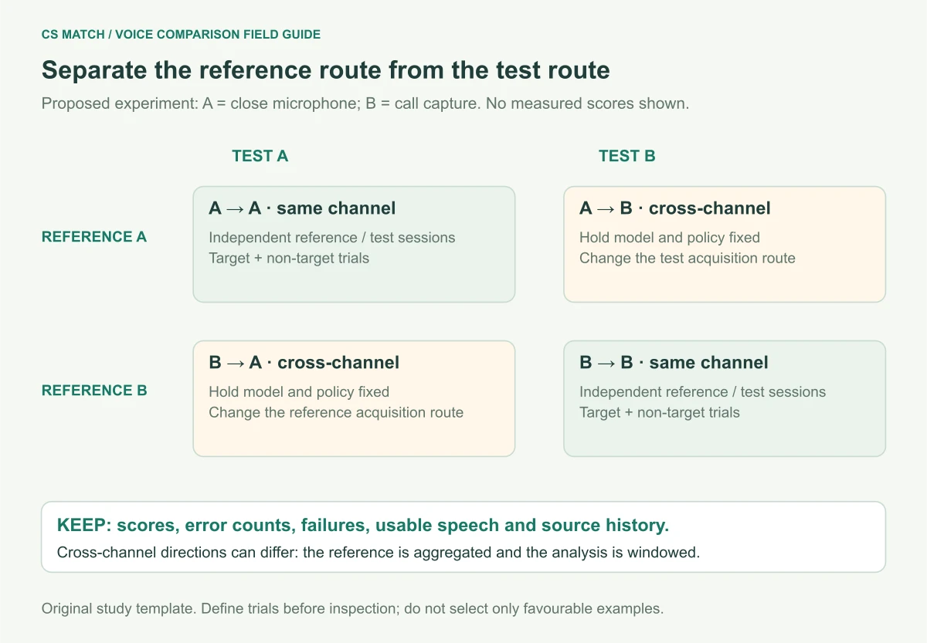This screenshot has width=927, height=643.
Task: Click 'Independent reference / test sessions' in the A → A card
Action: pyautogui.click(x=332, y=238)
